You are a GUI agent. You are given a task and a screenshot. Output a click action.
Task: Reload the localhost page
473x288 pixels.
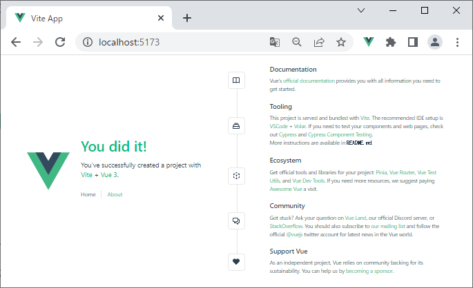60,42
